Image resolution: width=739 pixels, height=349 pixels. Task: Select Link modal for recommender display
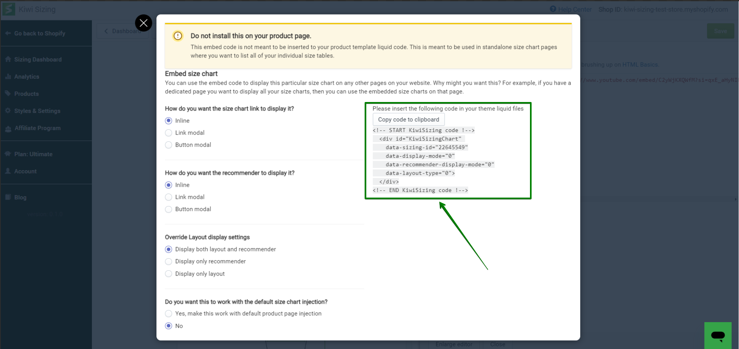tap(169, 197)
